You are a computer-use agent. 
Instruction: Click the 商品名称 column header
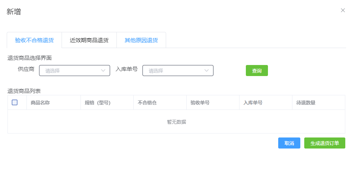(x=40, y=103)
